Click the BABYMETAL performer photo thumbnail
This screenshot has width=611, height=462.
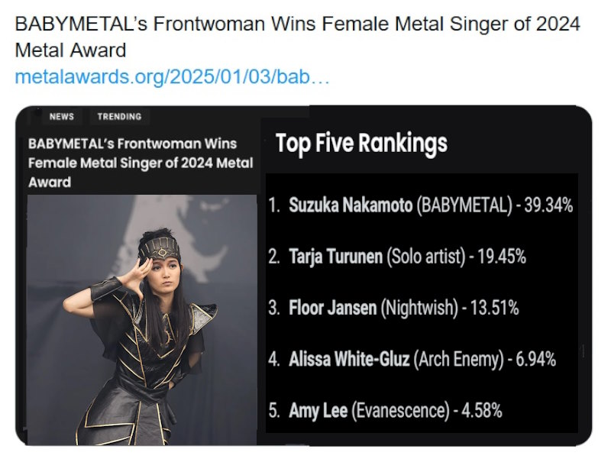pyautogui.click(x=142, y=320)
